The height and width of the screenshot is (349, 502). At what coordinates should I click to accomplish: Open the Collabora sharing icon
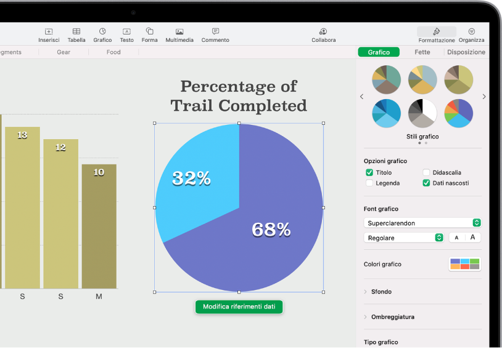pyautogui.click(x=323, y=31)
